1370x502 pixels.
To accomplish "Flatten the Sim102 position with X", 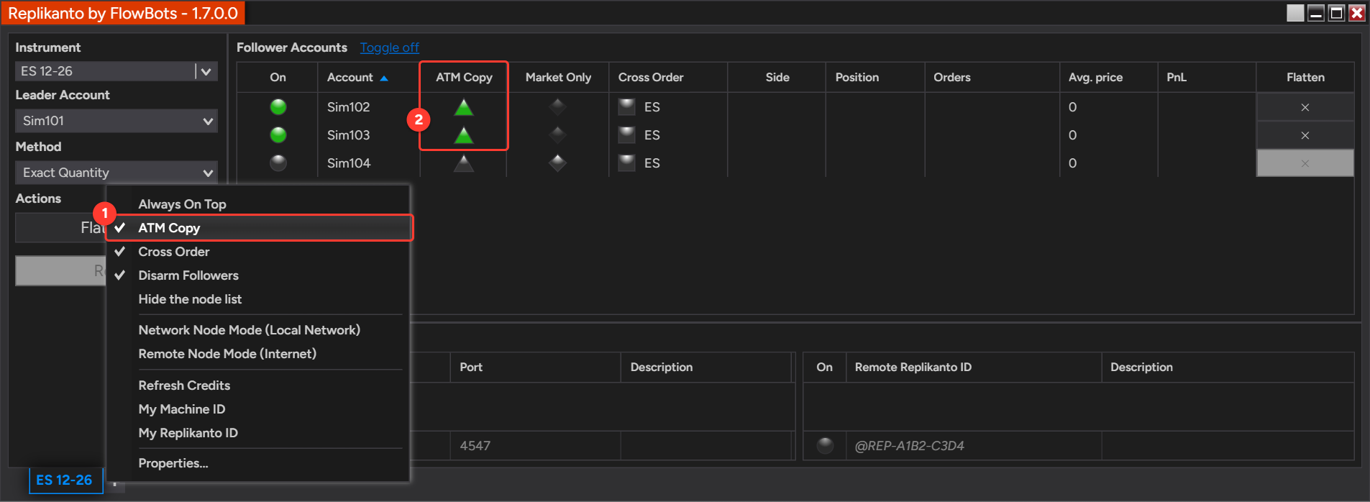I will (1305, 107).
